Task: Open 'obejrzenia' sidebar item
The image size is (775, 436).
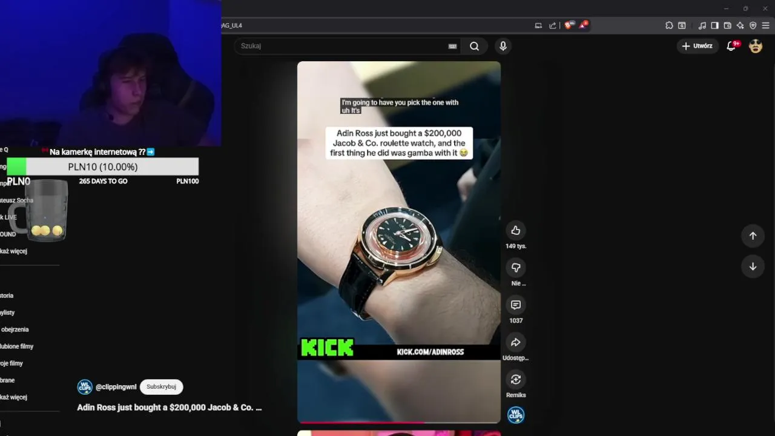Action: (x=15, y=329)
